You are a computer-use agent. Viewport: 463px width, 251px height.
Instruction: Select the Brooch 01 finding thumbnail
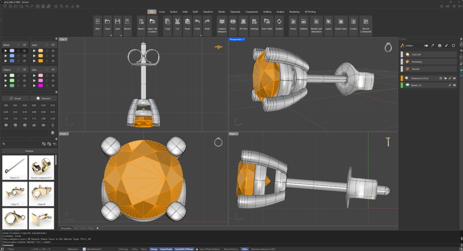point(14,166)
